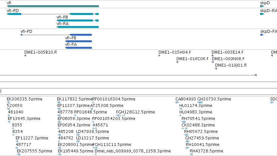Open the FGH128G12.5prime EST feature

(x=121, y=115)
